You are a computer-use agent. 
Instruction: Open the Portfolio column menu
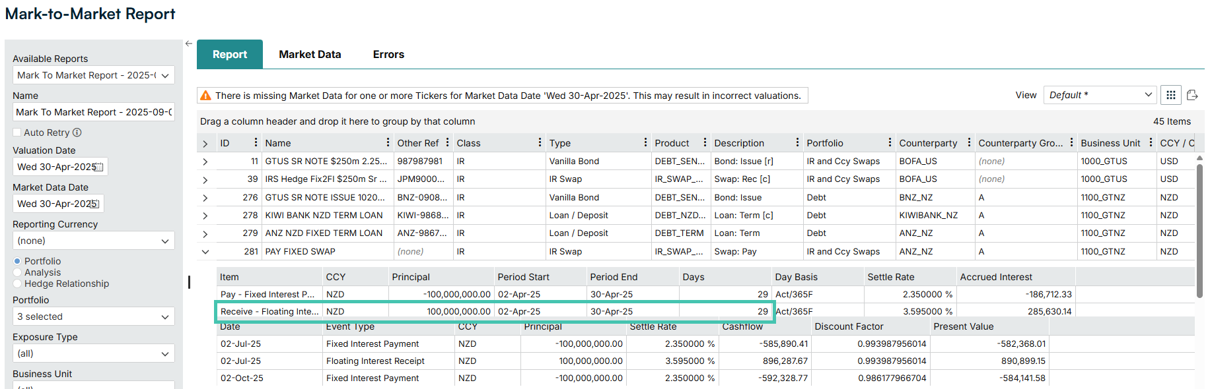(x=890, y=142)
